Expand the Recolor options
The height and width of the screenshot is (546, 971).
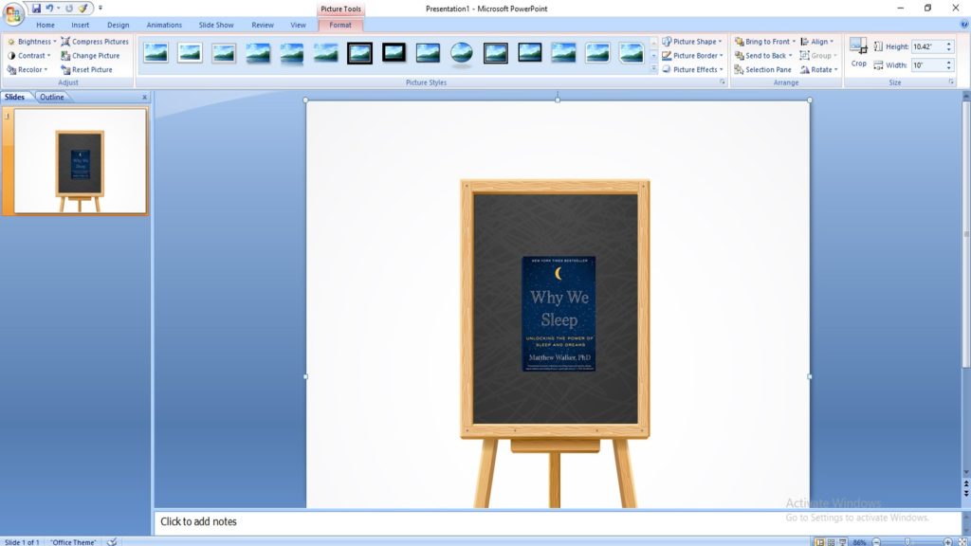click(27, 69)
